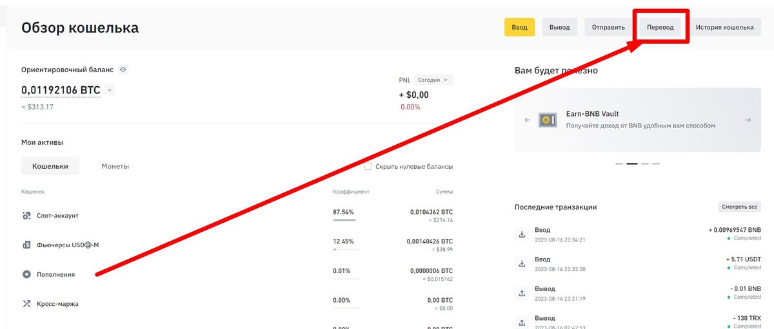Click the 0,00148426 BTC sum value
774x329 pixels.
coord(430,241)
